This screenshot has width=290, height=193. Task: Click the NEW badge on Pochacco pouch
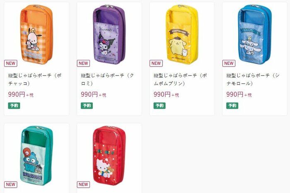(x=10, y=63)
